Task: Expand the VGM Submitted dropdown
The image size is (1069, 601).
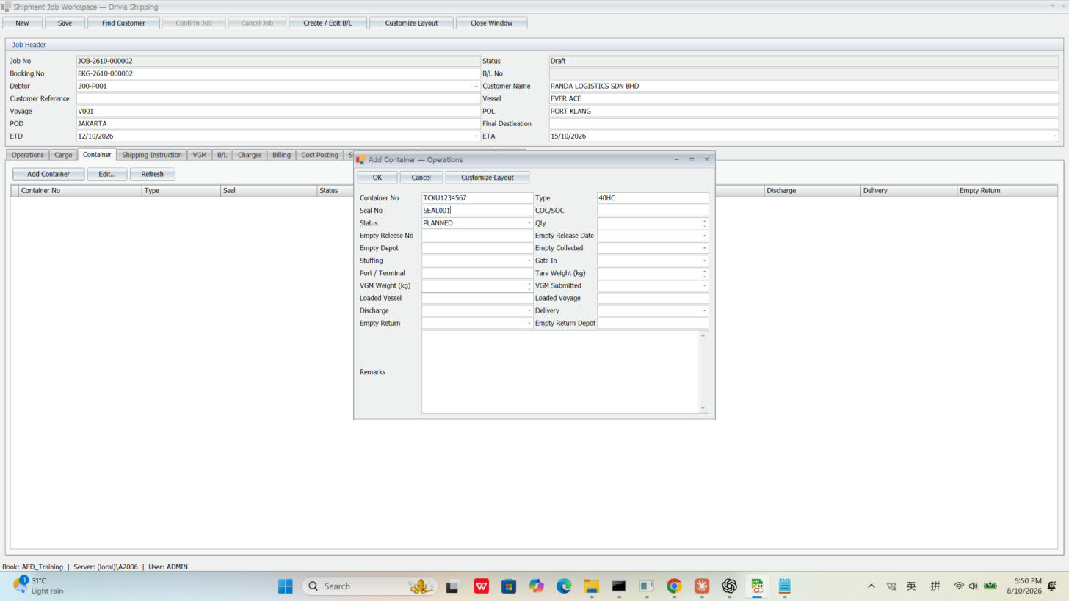Action: pyautogui.click(x=704, y=285)
